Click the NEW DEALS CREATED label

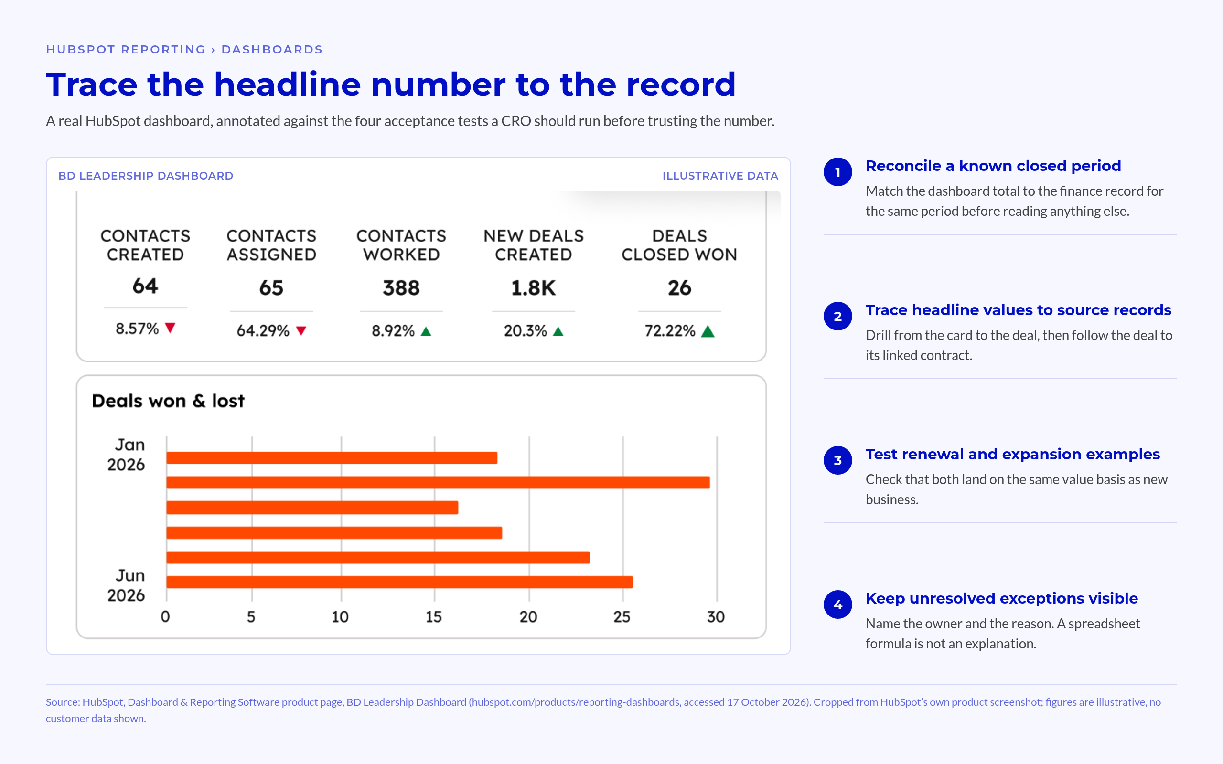coord(533,245)
